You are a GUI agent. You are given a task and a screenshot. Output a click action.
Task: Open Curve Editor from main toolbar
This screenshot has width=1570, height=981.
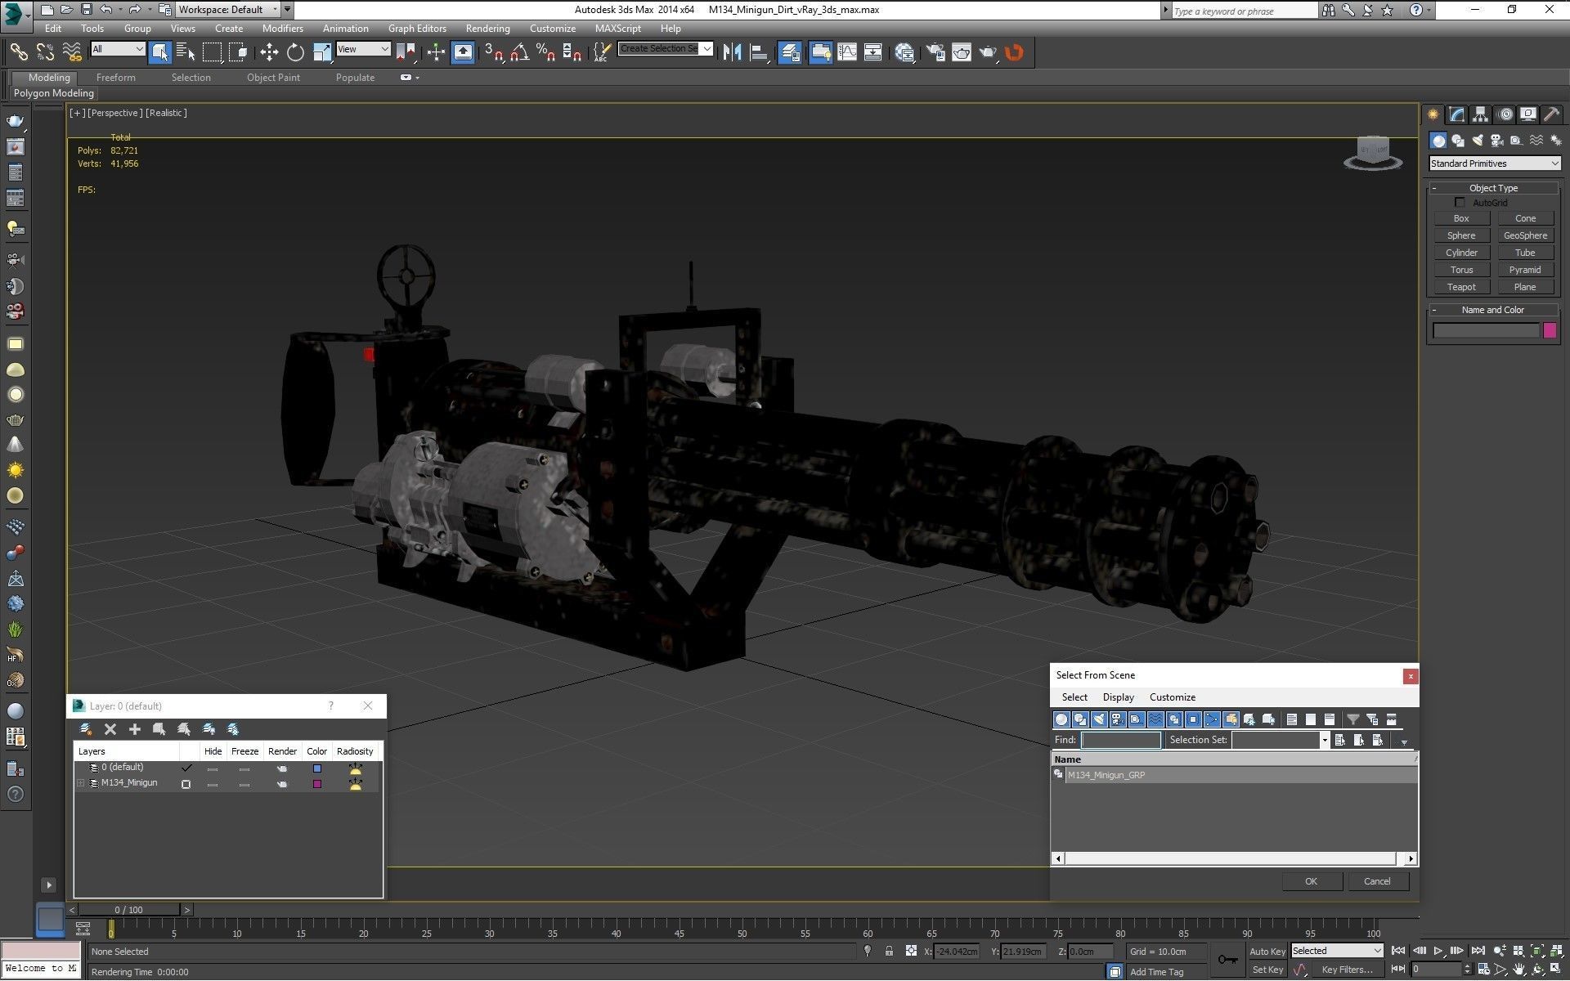click(847, 52)
